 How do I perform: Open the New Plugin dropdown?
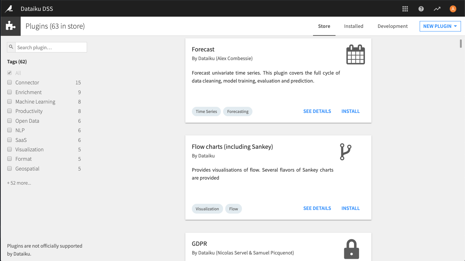[440, 26]
